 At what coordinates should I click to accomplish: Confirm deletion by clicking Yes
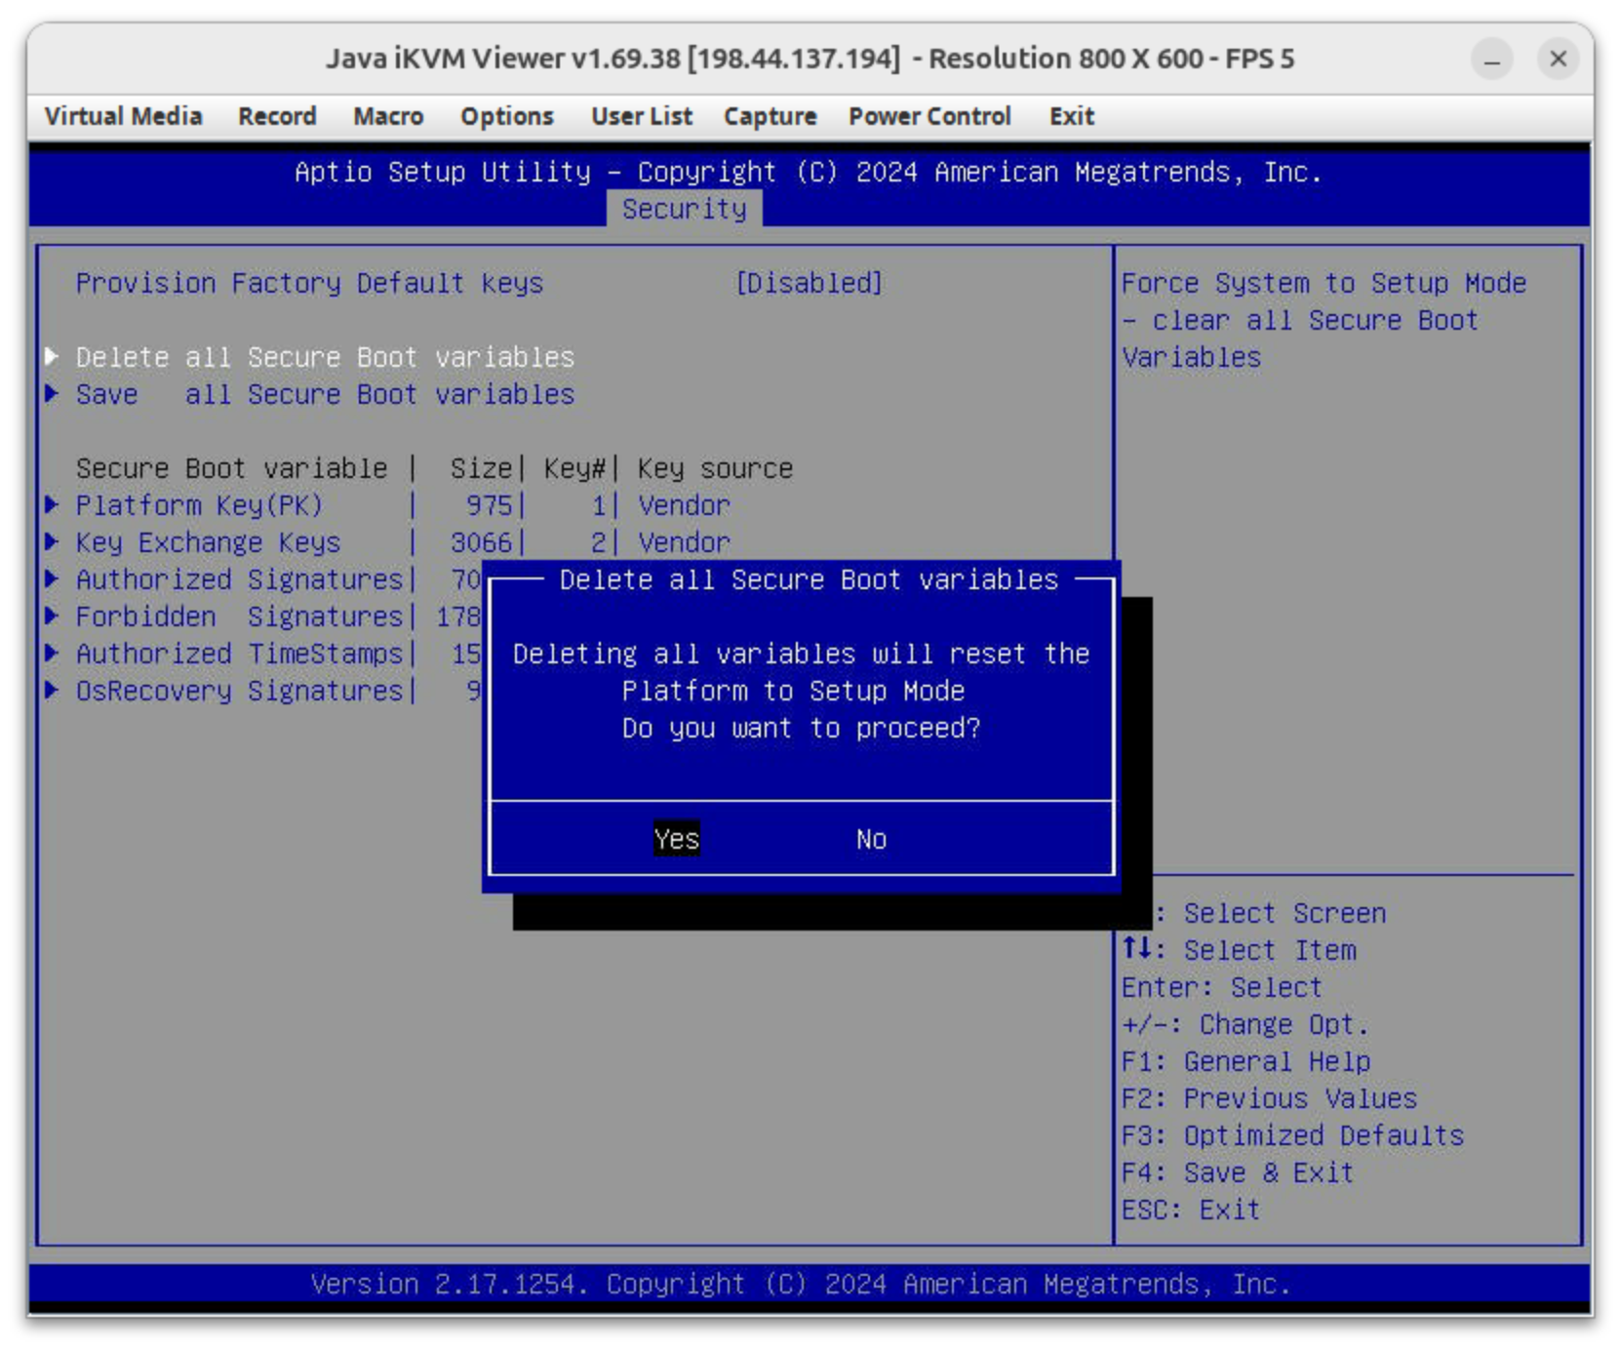tap(676, 839)
